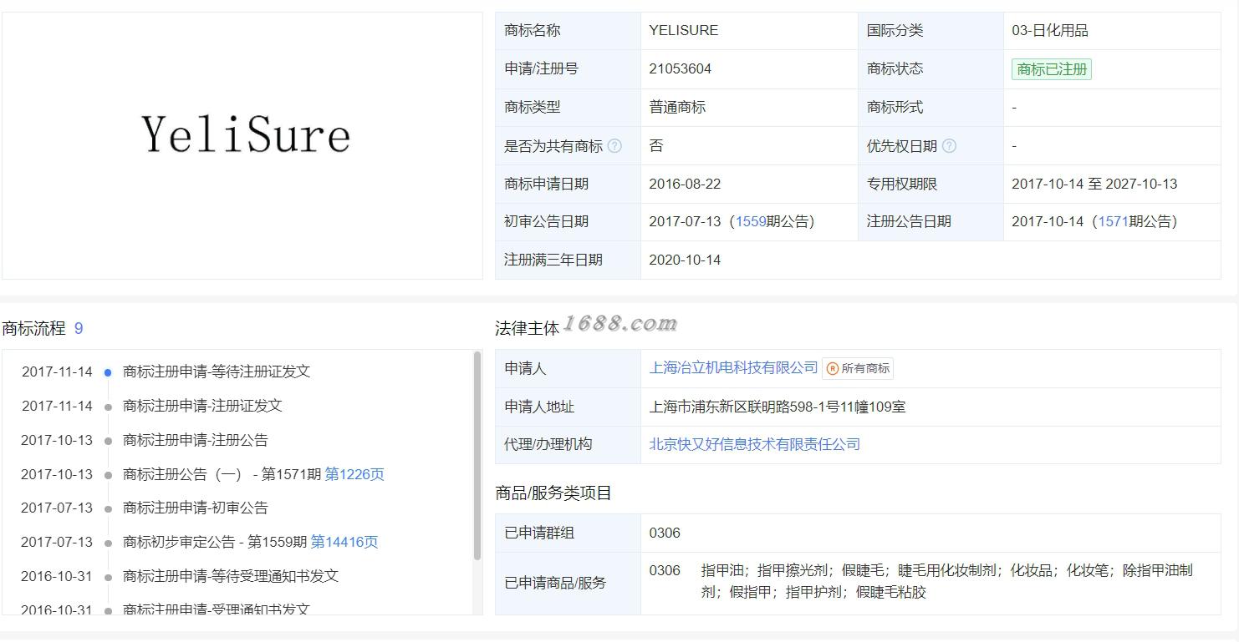Select 商标注册申请-注册公告 process entry

196,440
